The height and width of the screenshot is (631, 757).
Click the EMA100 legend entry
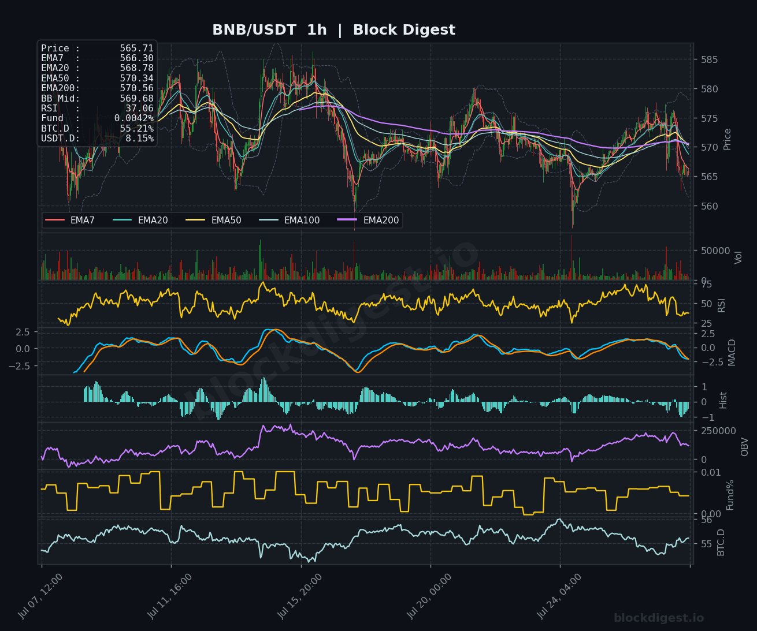click(x=290, y=220)
